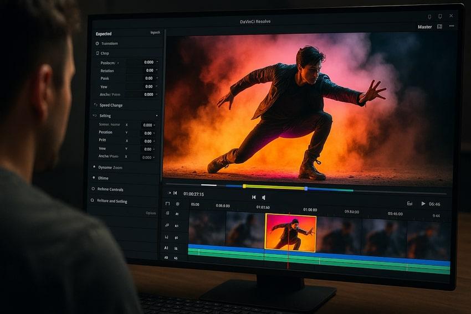Open the Speed Change section

point(111,105)
